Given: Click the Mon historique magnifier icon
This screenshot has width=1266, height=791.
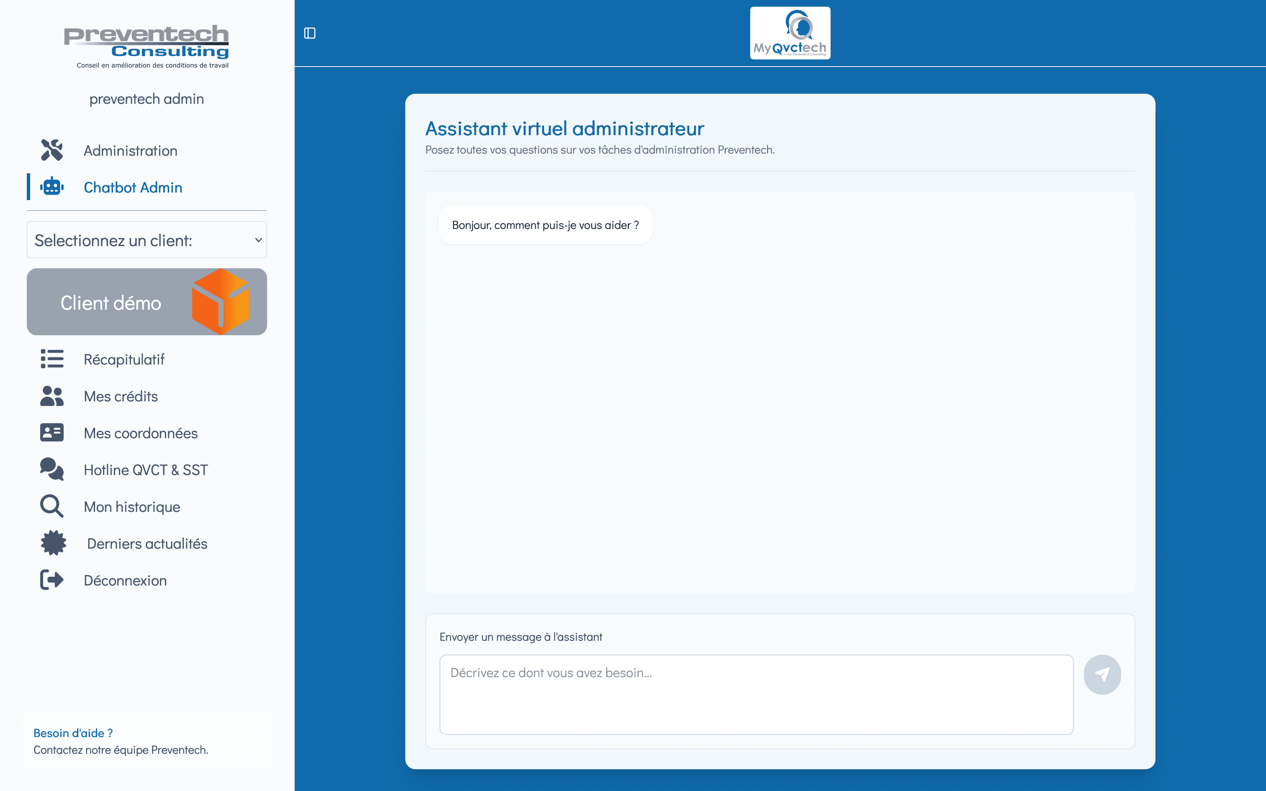Looking at the screenshot, I should (x=52, y=506).
